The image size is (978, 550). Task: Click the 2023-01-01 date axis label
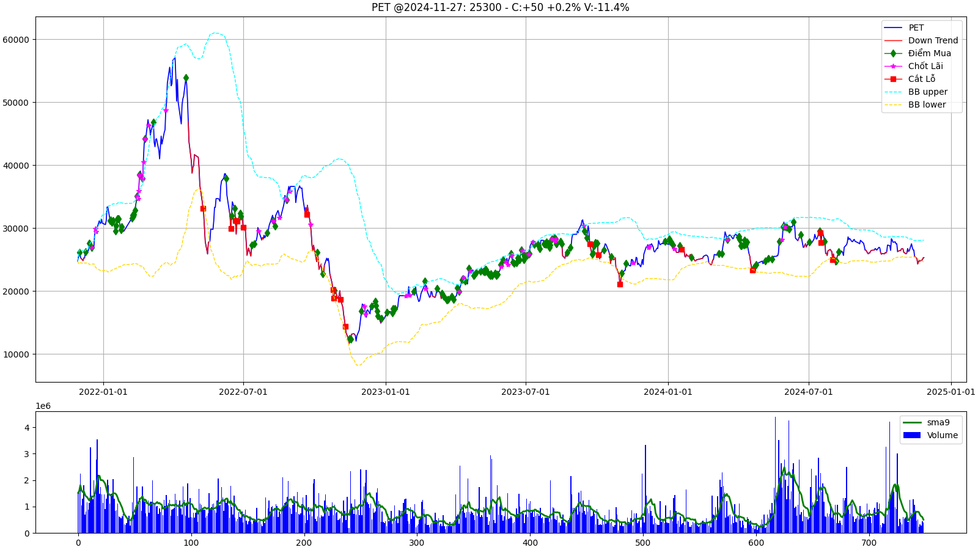[386, 392]
